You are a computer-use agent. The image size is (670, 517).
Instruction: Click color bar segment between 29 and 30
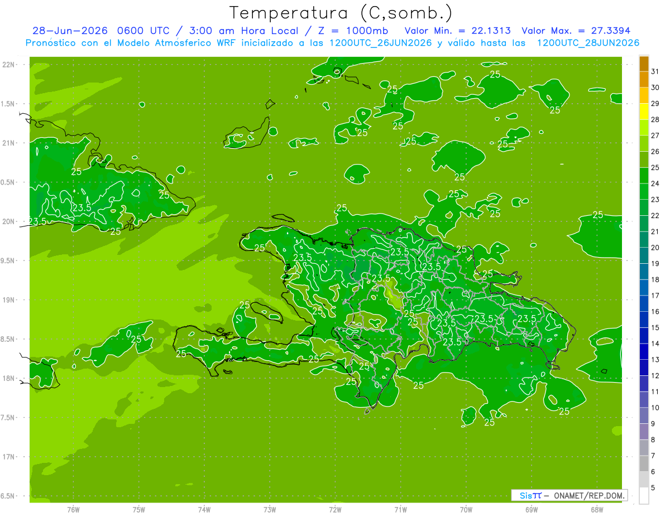click(644, 95)
